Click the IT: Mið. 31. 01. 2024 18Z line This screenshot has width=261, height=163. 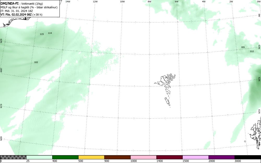click(17, 11)
